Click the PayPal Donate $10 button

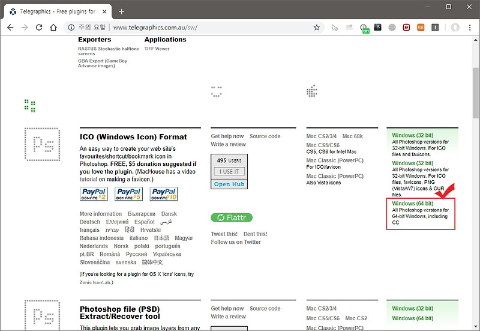click(164, 194)
